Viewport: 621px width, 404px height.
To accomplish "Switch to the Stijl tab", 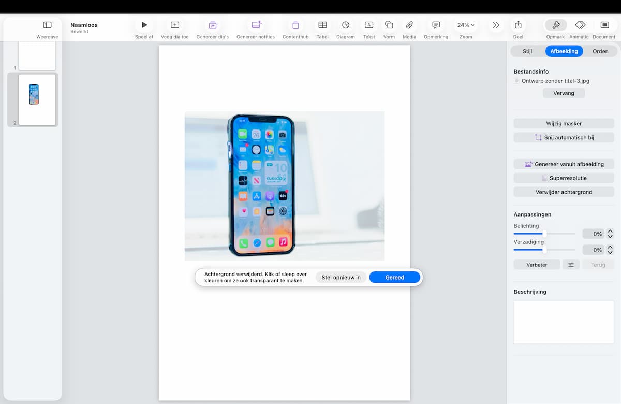I will click(x=527, y=51).
